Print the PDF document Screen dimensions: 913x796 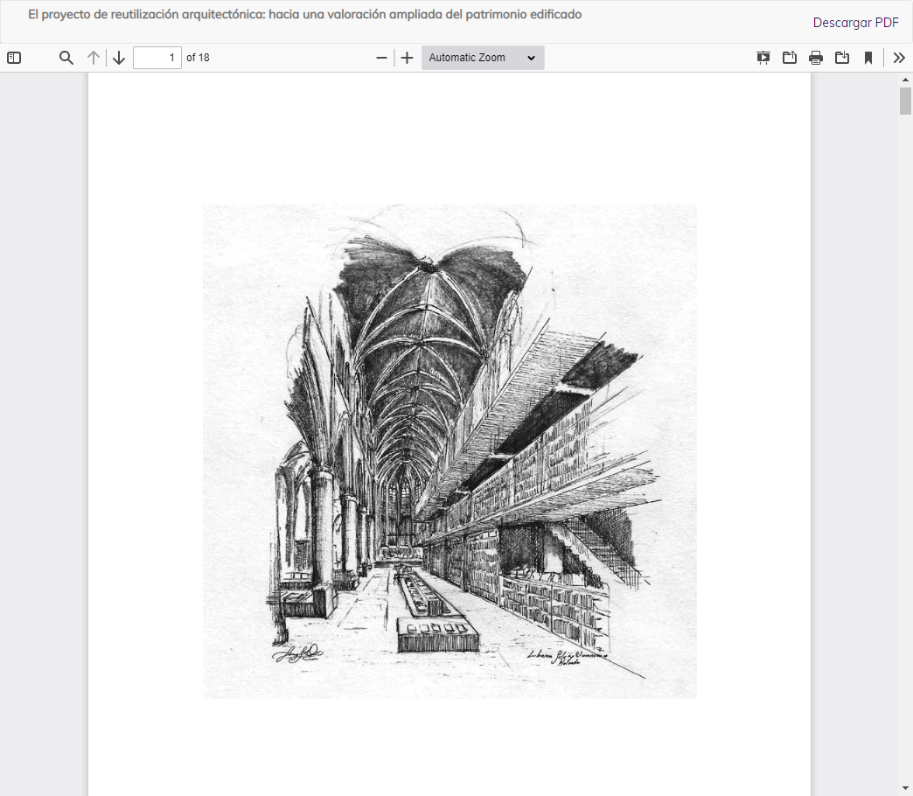tap(816, 58)
